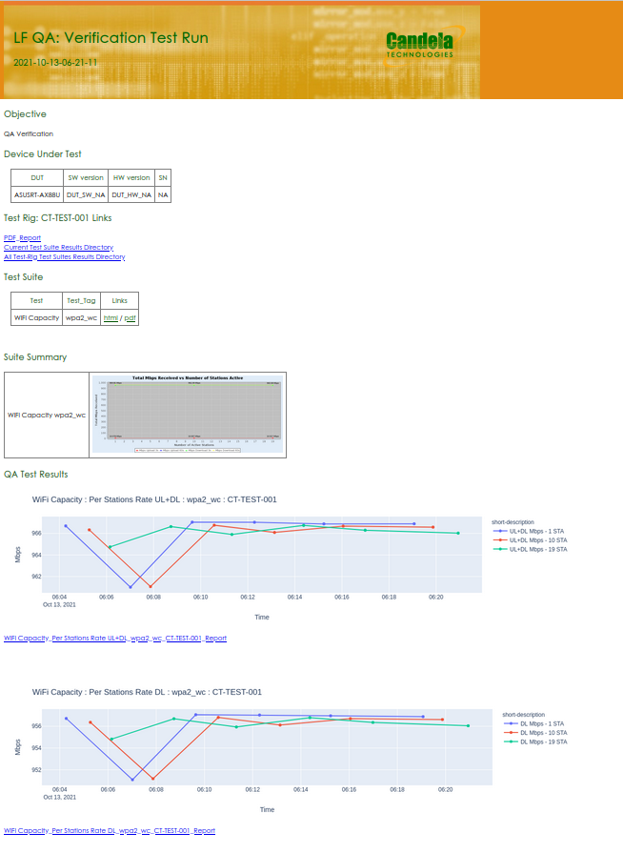Screen dimensions: 623x853
Task: Click the SW version column header
Action: (86, 178)
